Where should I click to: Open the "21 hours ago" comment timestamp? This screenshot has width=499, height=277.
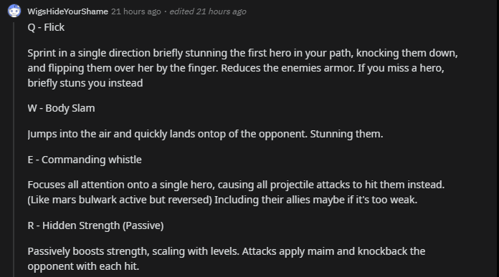click(136, 11)
